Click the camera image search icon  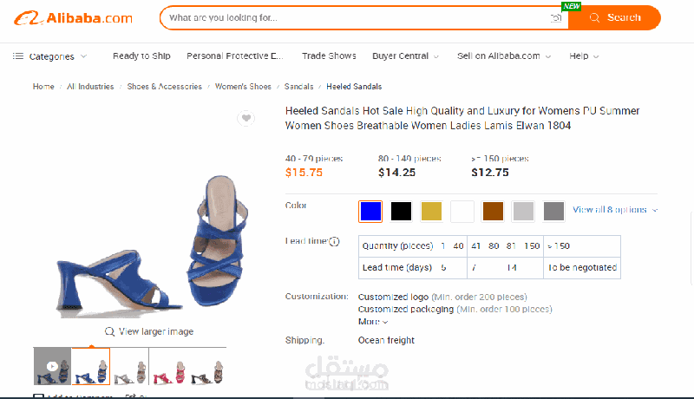556,18
